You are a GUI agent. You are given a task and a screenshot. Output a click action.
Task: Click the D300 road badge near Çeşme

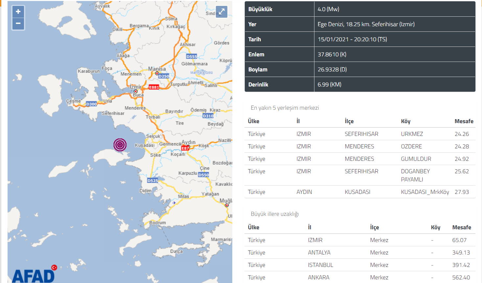pyautogui.click(x=91, y=104)
